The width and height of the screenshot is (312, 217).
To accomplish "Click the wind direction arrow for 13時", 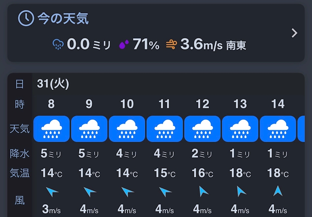I will (241, 191).
